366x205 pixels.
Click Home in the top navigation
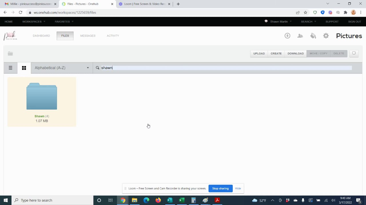click(9, 22)
